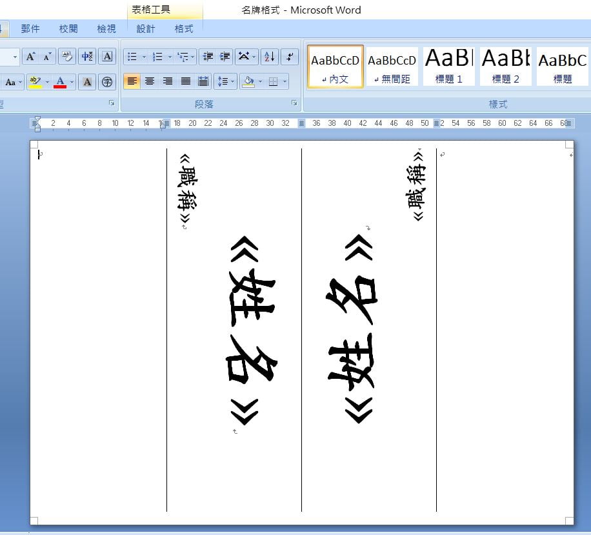Toggle center text alignment
Image resolution: width=591 pixels, height=535 pixels.
150,81
